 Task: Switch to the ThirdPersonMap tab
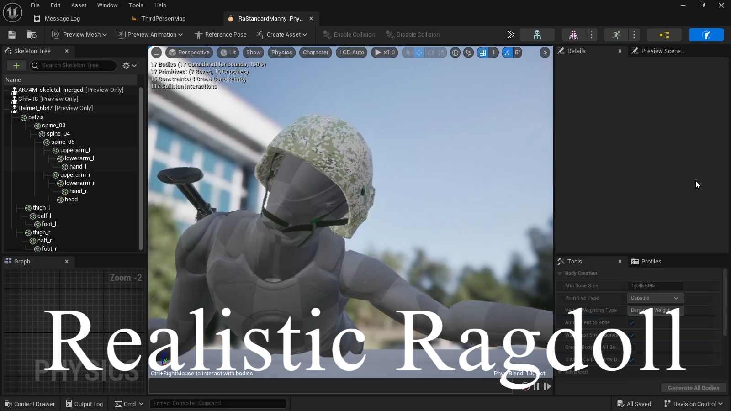pos(163,19)
